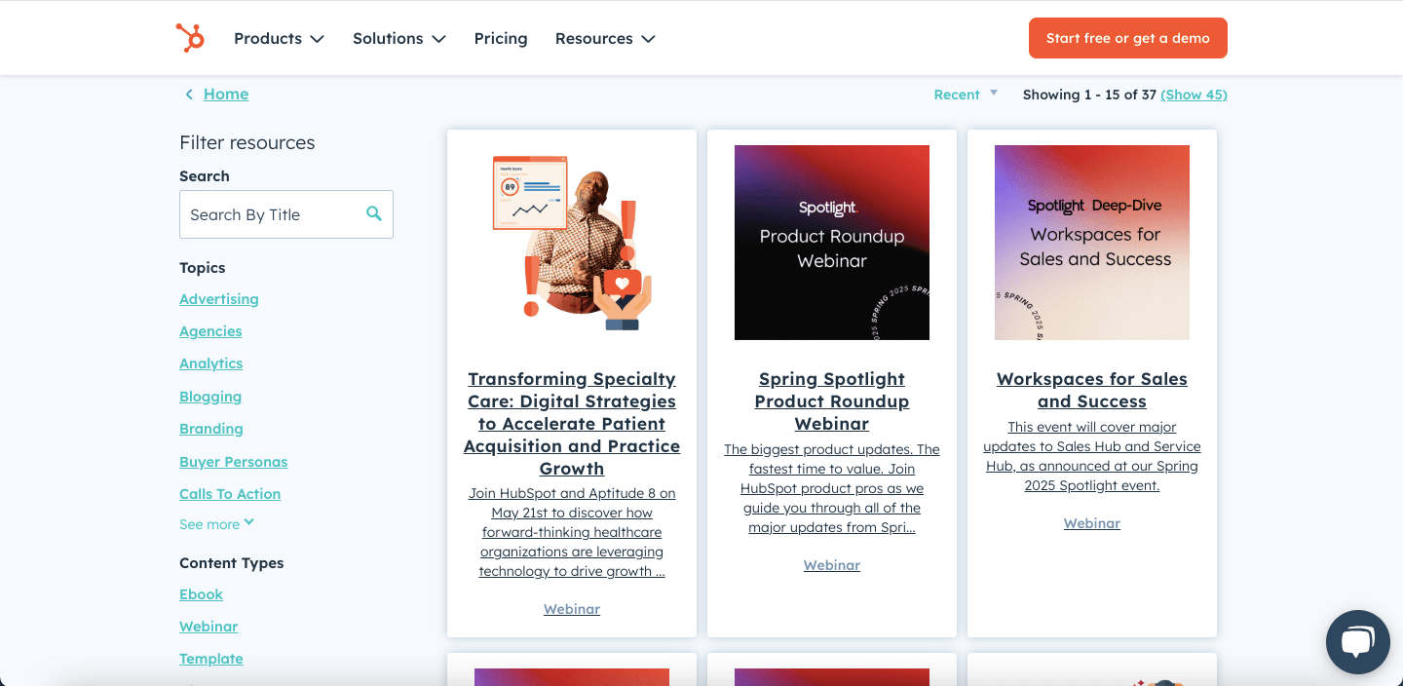Open Workspaces for Sales and Success thumbnail
This screenshot has height=686, width=1403.
[x=1092, y=243]
